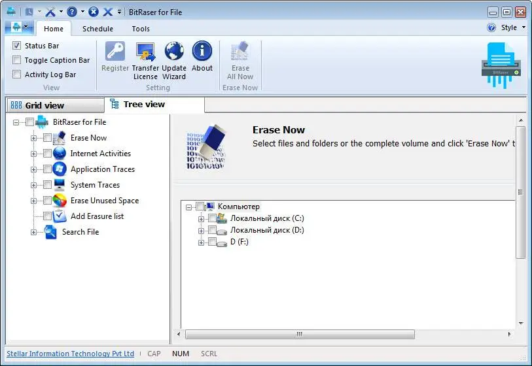Click the Style help icon at top right
The width and height of the screenshot is (532, 366).
point(491,27)
